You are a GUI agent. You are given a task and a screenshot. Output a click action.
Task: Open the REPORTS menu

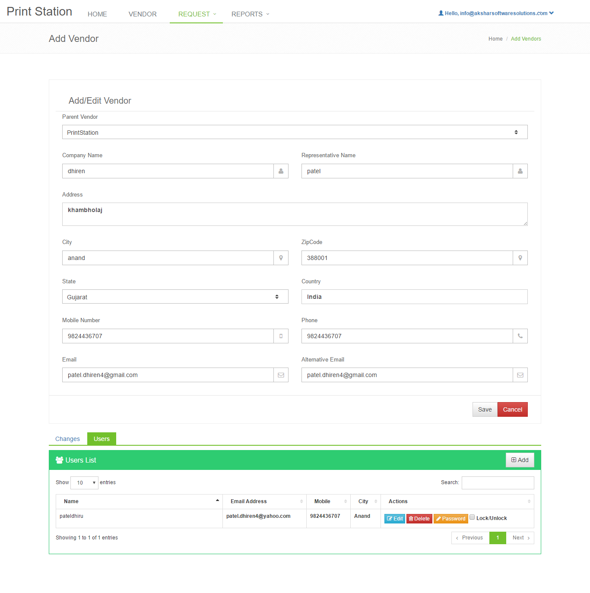(250, 14)
